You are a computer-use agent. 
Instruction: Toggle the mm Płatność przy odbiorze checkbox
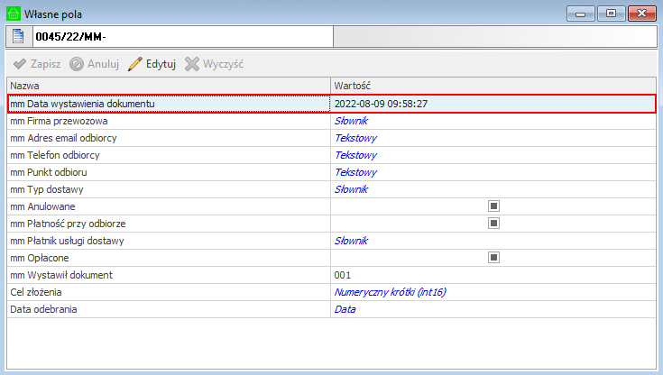493,224
